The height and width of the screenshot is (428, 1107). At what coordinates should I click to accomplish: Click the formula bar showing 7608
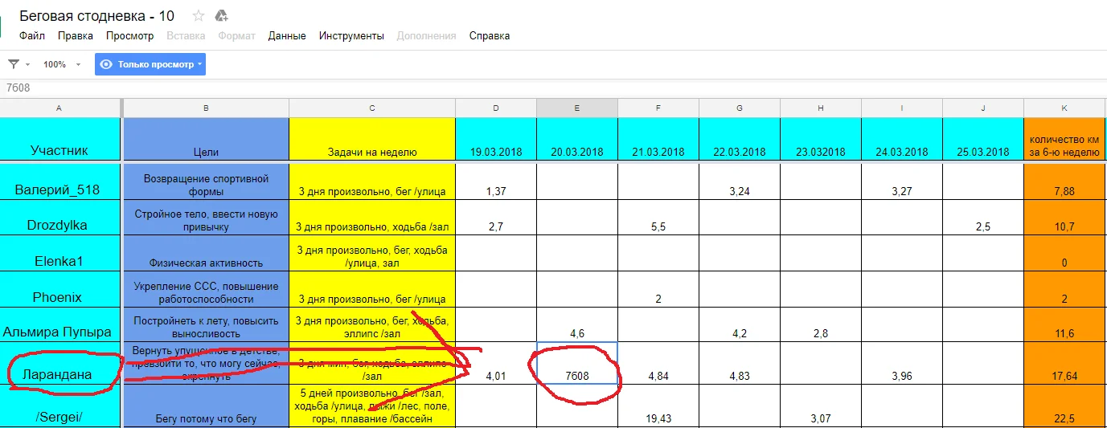(x=553, y=88)
